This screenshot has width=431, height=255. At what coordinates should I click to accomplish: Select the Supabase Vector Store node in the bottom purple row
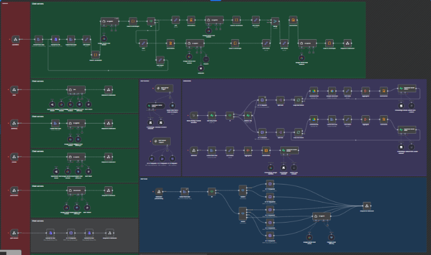click(x=289, y=150)
